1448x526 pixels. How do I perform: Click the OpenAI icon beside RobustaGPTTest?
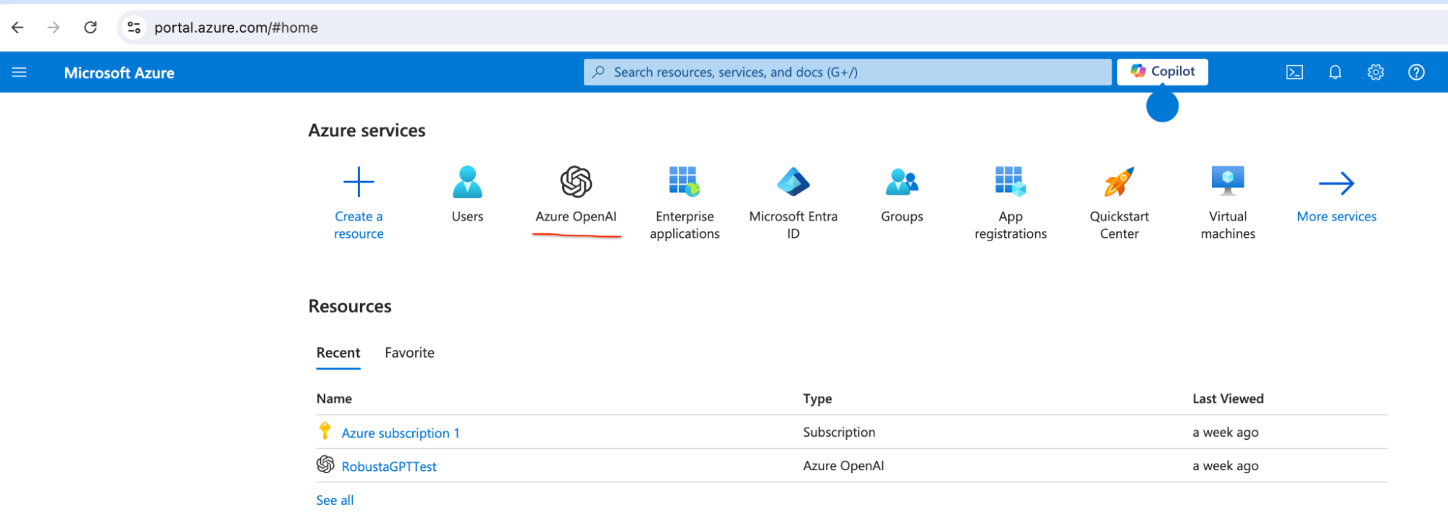[x=325, y=464]
